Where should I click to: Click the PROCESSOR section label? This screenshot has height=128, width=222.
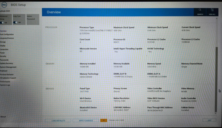[x=51, y=27]
